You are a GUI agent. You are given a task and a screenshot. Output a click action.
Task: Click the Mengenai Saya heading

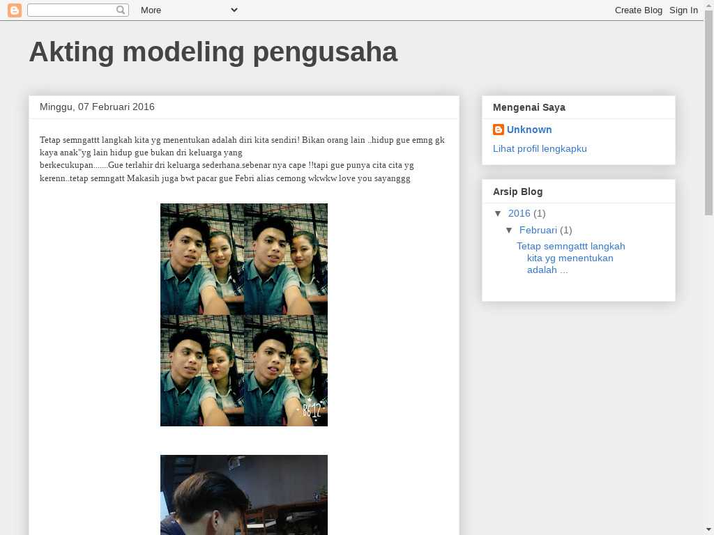529,107
